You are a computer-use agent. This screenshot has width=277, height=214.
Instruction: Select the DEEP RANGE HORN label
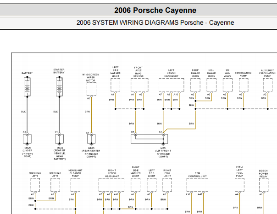(195, 73)
